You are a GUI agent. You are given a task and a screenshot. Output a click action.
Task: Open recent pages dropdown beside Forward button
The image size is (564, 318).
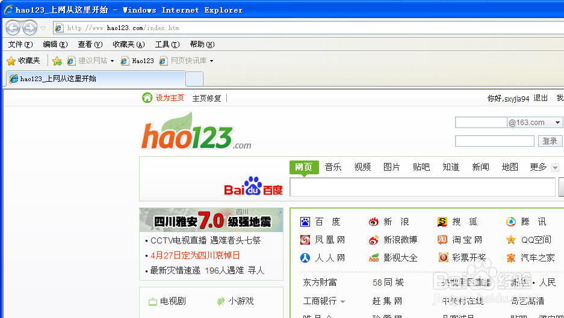click(x=43, y=28)
